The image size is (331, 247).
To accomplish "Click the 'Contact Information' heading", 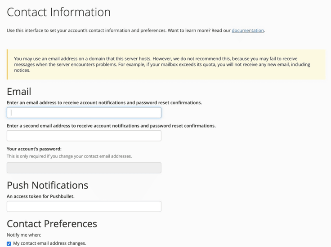I will 58,12.
